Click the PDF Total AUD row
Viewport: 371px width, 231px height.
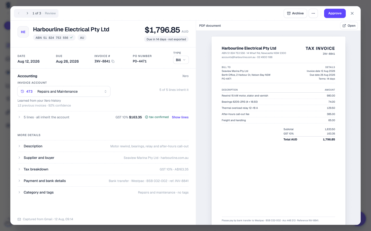[x=309, y=139]
